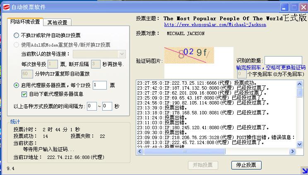308x175 pixels.
Task: Click the 停止投票 button
Action: pyautogui.click(x=246, y=165)
